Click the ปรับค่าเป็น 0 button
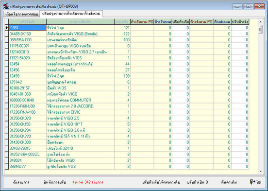This screenshot has width=268, height=191. (198, 182)
